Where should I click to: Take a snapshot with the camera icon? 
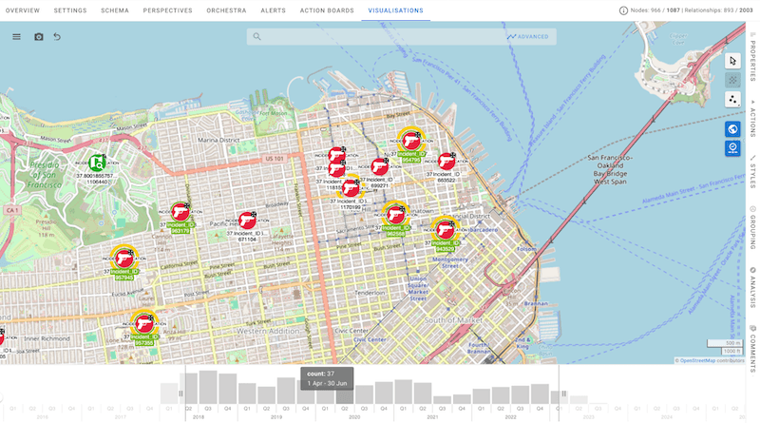point(39,37)
